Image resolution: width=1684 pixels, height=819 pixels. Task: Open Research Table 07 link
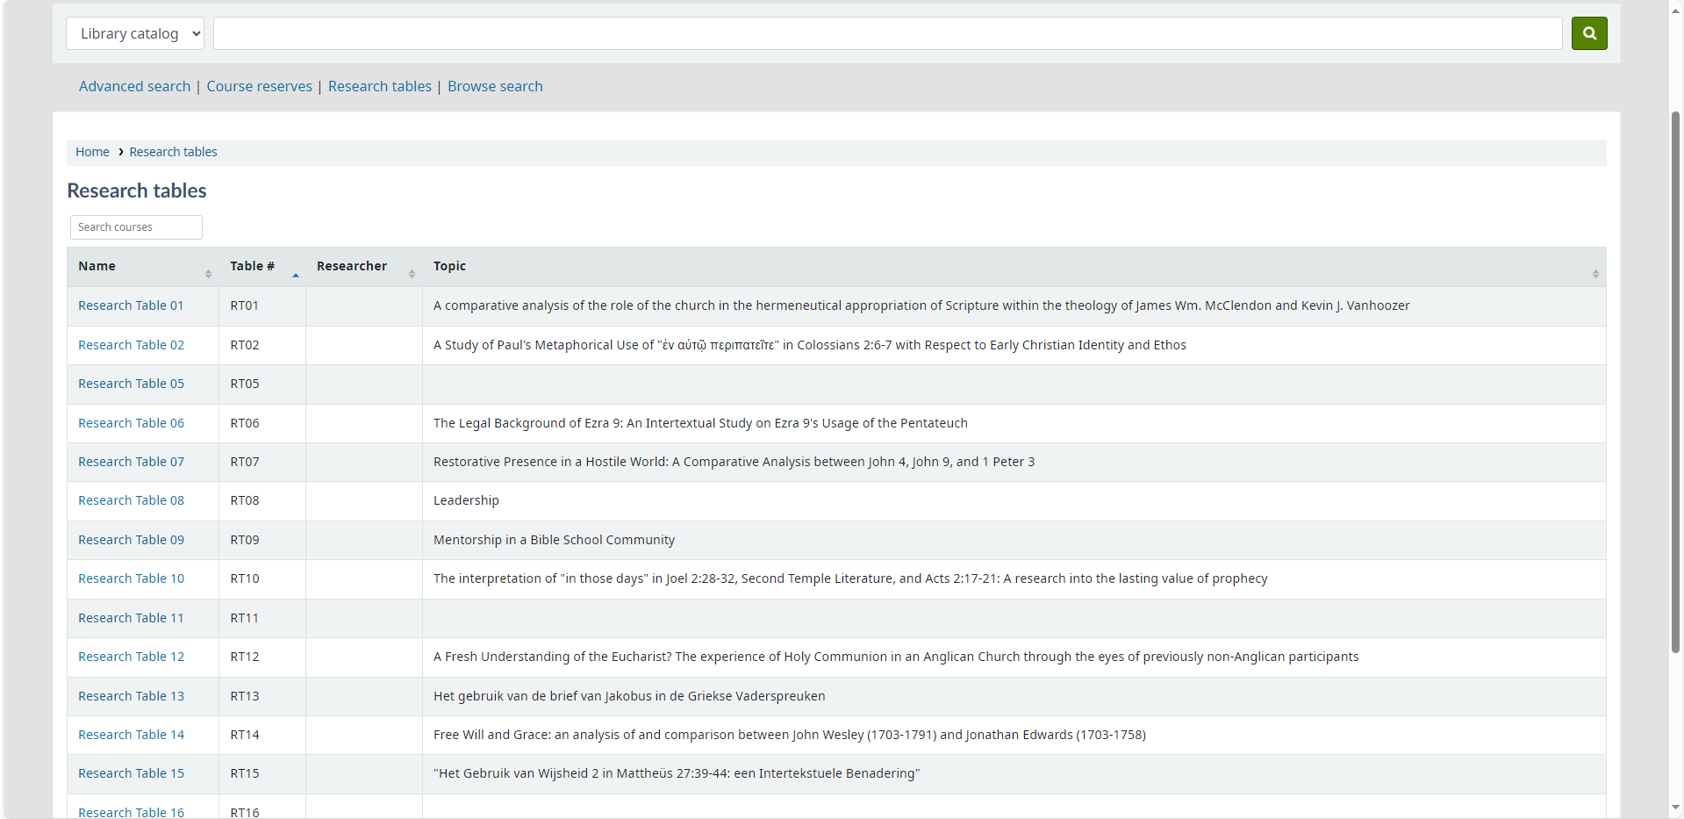tap(131, 462)
